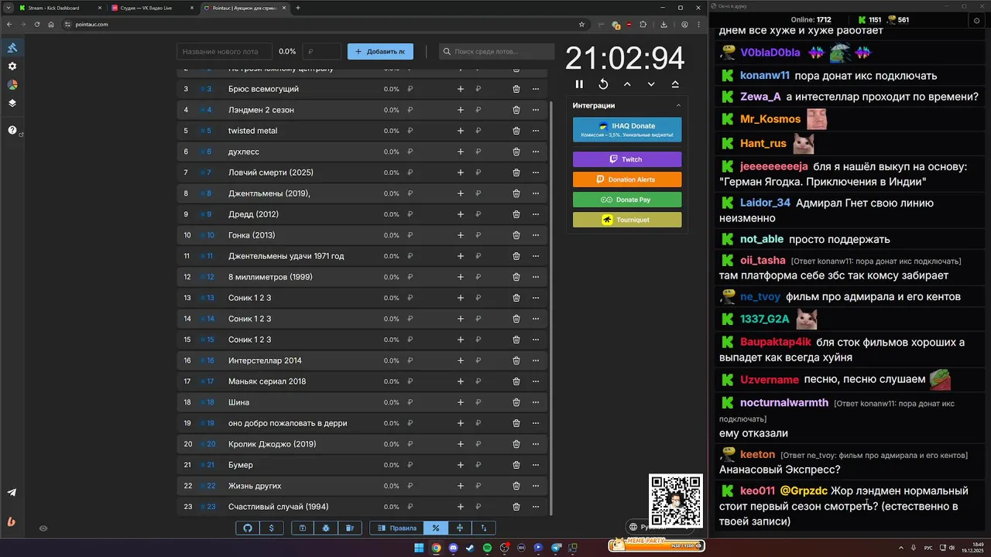The image size is (991, 557).
Task: Pause the auction timer
Action: point(579,84)
